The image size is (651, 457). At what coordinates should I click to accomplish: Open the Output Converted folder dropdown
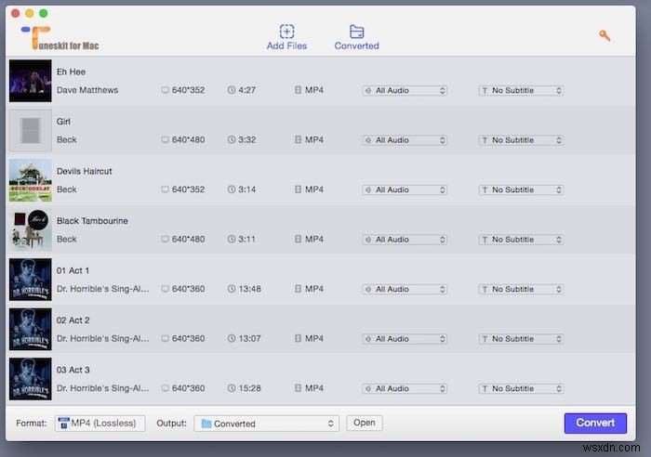[x=267, y=424]
